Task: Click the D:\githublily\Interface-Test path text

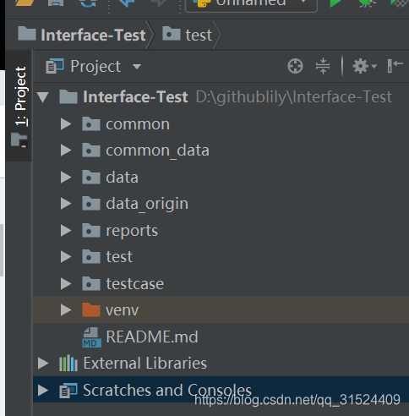Action: (x=294, y=97)
